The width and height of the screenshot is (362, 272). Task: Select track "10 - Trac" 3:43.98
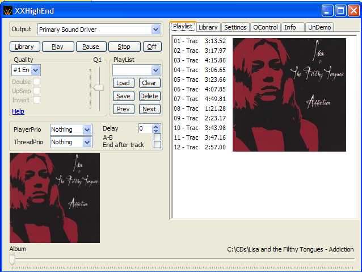(x=200, y=128)
